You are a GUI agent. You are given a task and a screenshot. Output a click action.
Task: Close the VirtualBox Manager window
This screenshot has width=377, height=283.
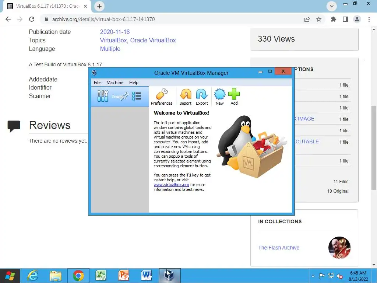click(x=283, y=71)
